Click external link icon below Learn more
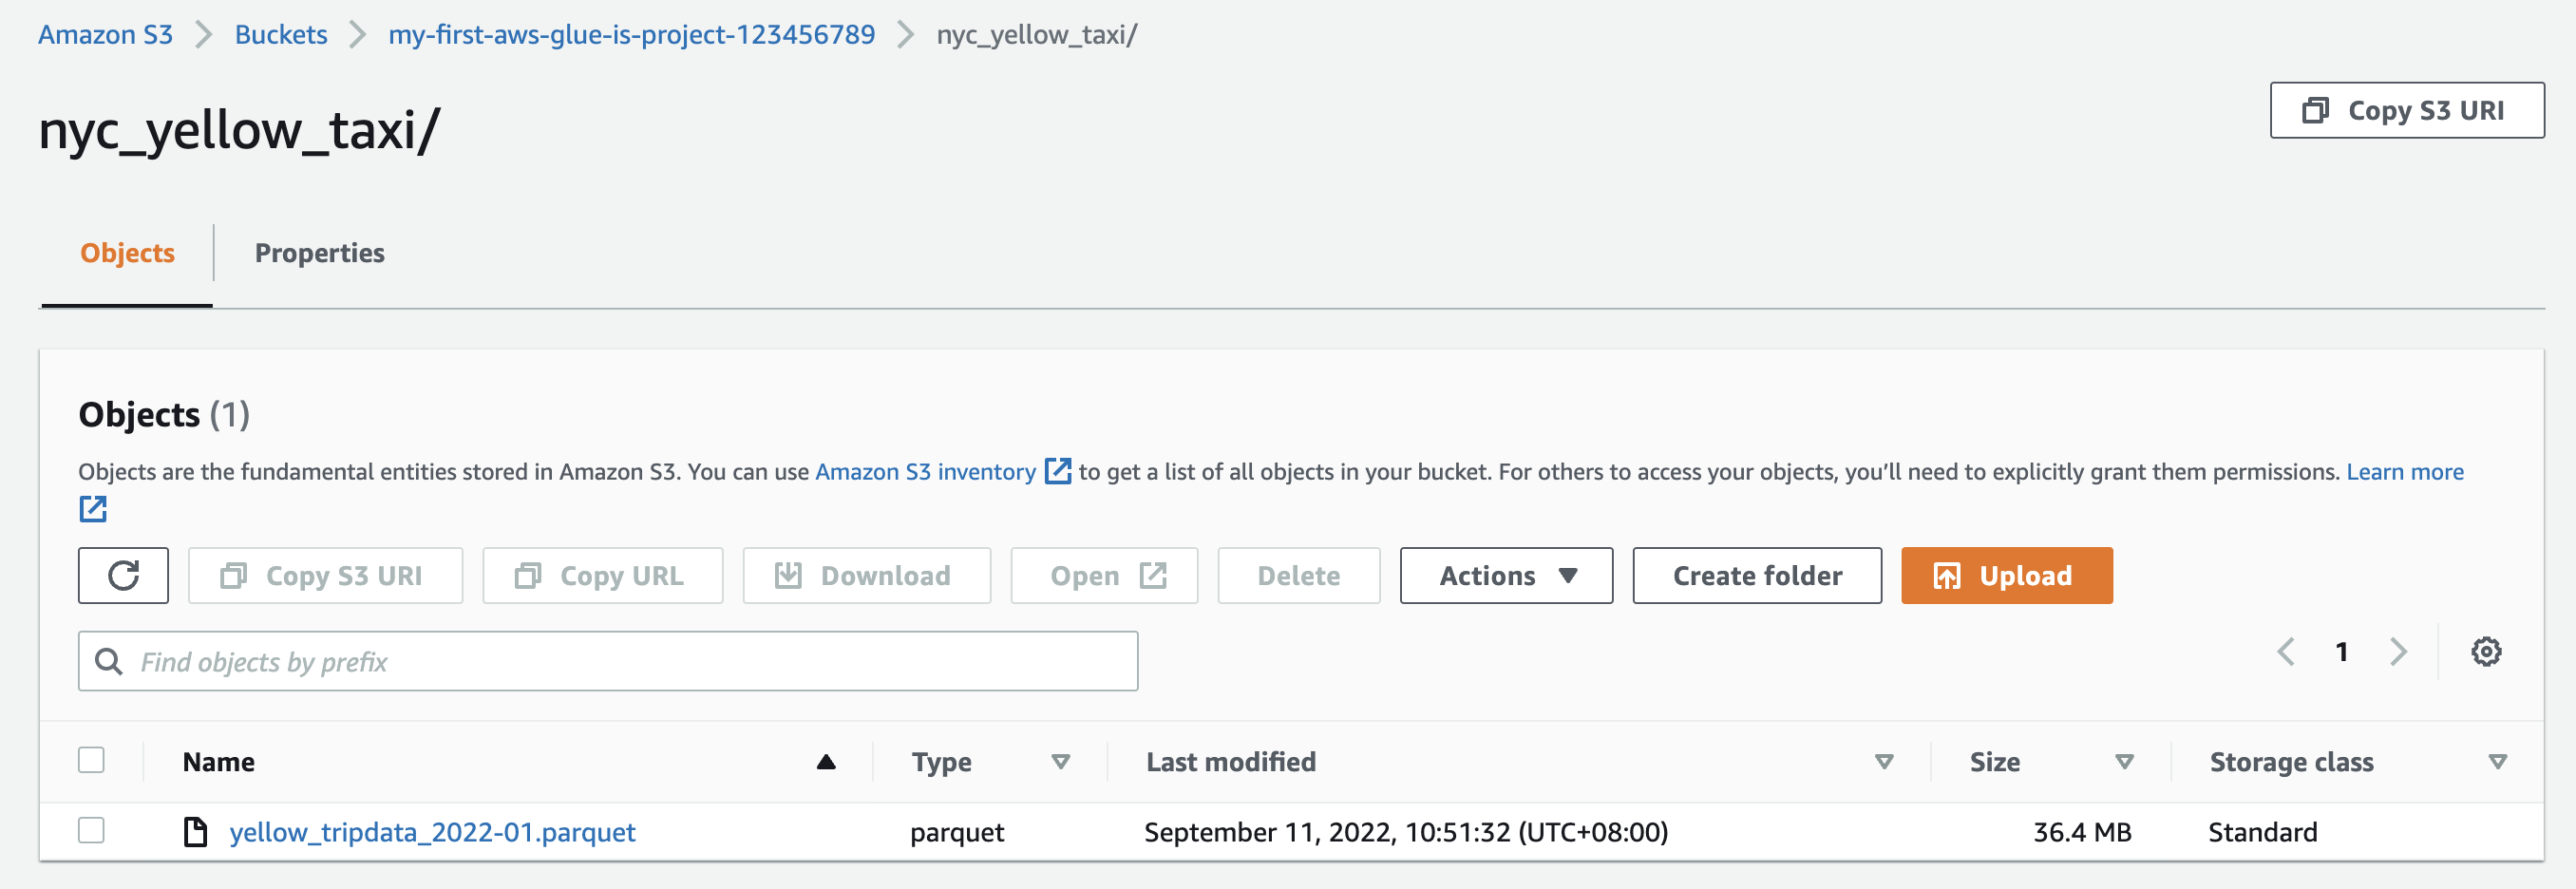Viewport: 2576px width, 889px height. [93, 509]
